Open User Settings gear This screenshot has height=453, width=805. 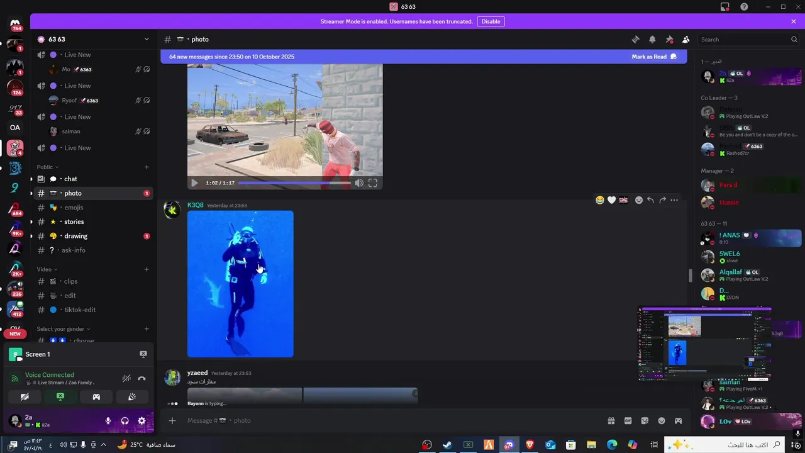point(142,420)
